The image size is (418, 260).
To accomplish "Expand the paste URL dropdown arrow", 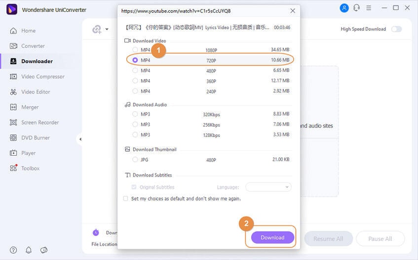I will click(107, 29).
